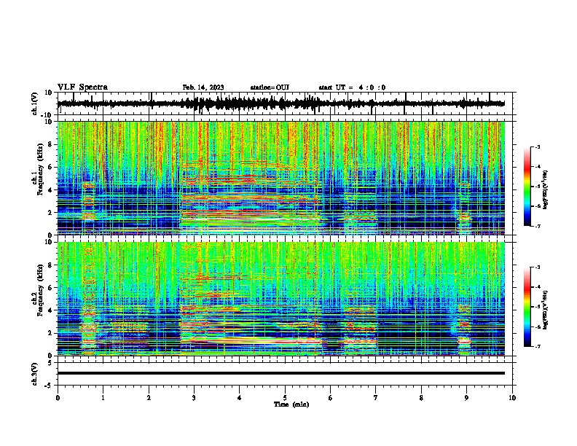Click time axis tick label "1"
Image resolution: width=577 pixels, height=446 pixels.
point(103,398)
